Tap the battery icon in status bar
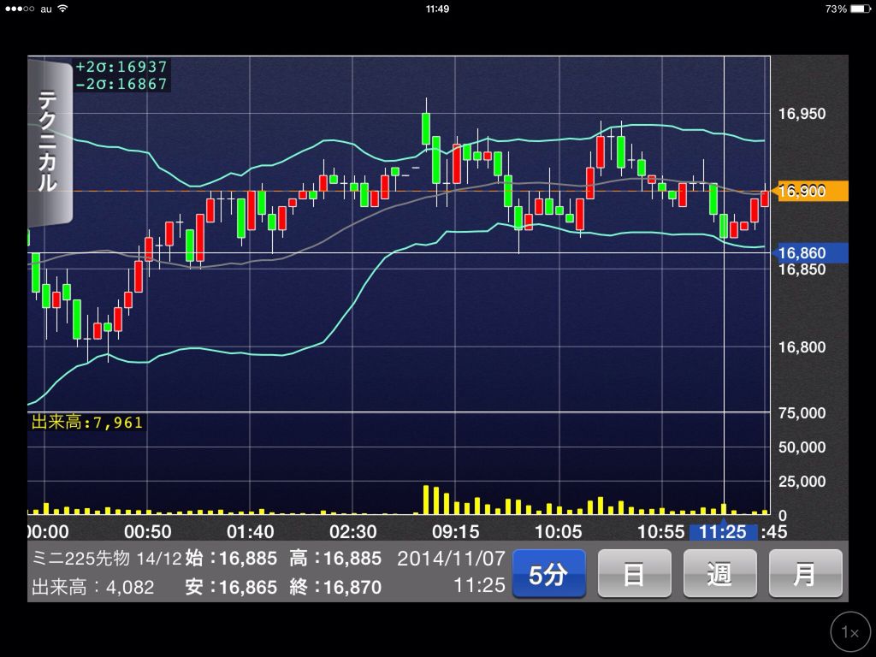Viewport: 876px width, 657px height. point(861,9)
